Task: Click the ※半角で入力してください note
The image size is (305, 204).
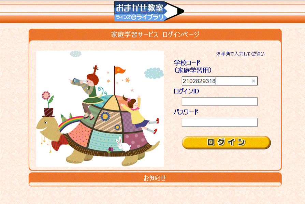Action: 240,54
